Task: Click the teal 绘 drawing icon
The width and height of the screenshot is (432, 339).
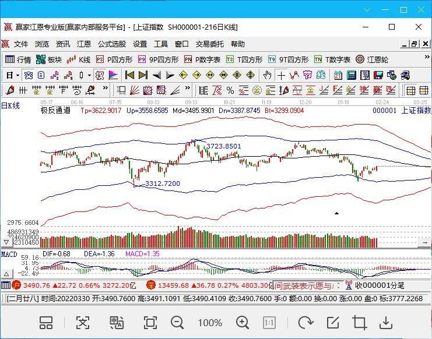Action: point(321,75)
